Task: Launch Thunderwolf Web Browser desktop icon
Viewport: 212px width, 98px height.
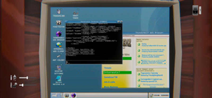Action: [x=59, y=36]
